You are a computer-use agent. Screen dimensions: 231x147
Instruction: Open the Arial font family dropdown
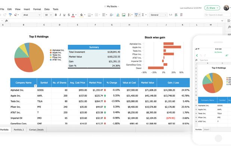[x=32, y=15]
